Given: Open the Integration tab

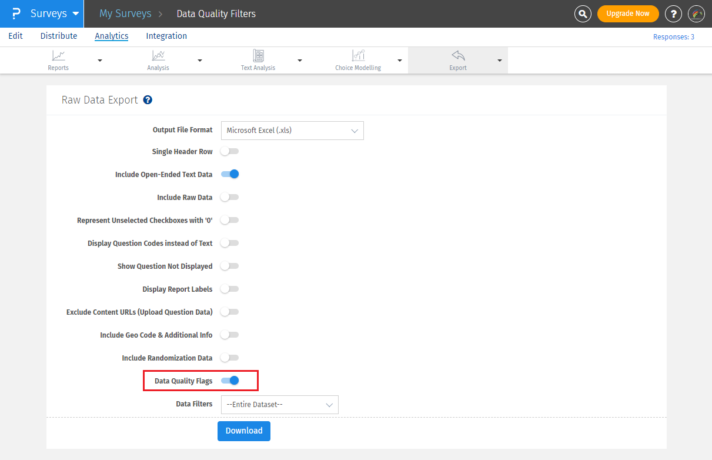Looking at the screenshot, I should tap(166, 36).
